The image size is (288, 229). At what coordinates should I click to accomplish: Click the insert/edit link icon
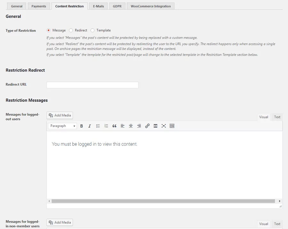147,126
